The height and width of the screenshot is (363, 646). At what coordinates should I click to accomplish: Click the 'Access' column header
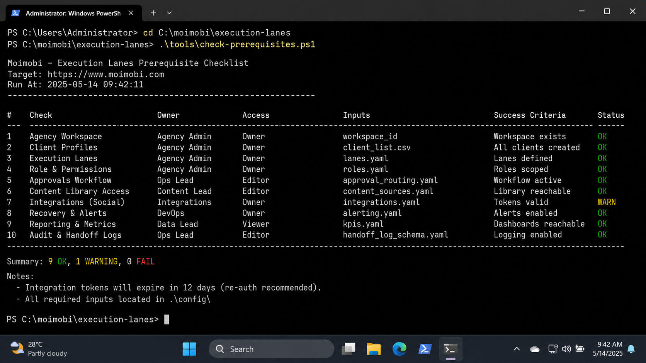(x=256, y=115)
